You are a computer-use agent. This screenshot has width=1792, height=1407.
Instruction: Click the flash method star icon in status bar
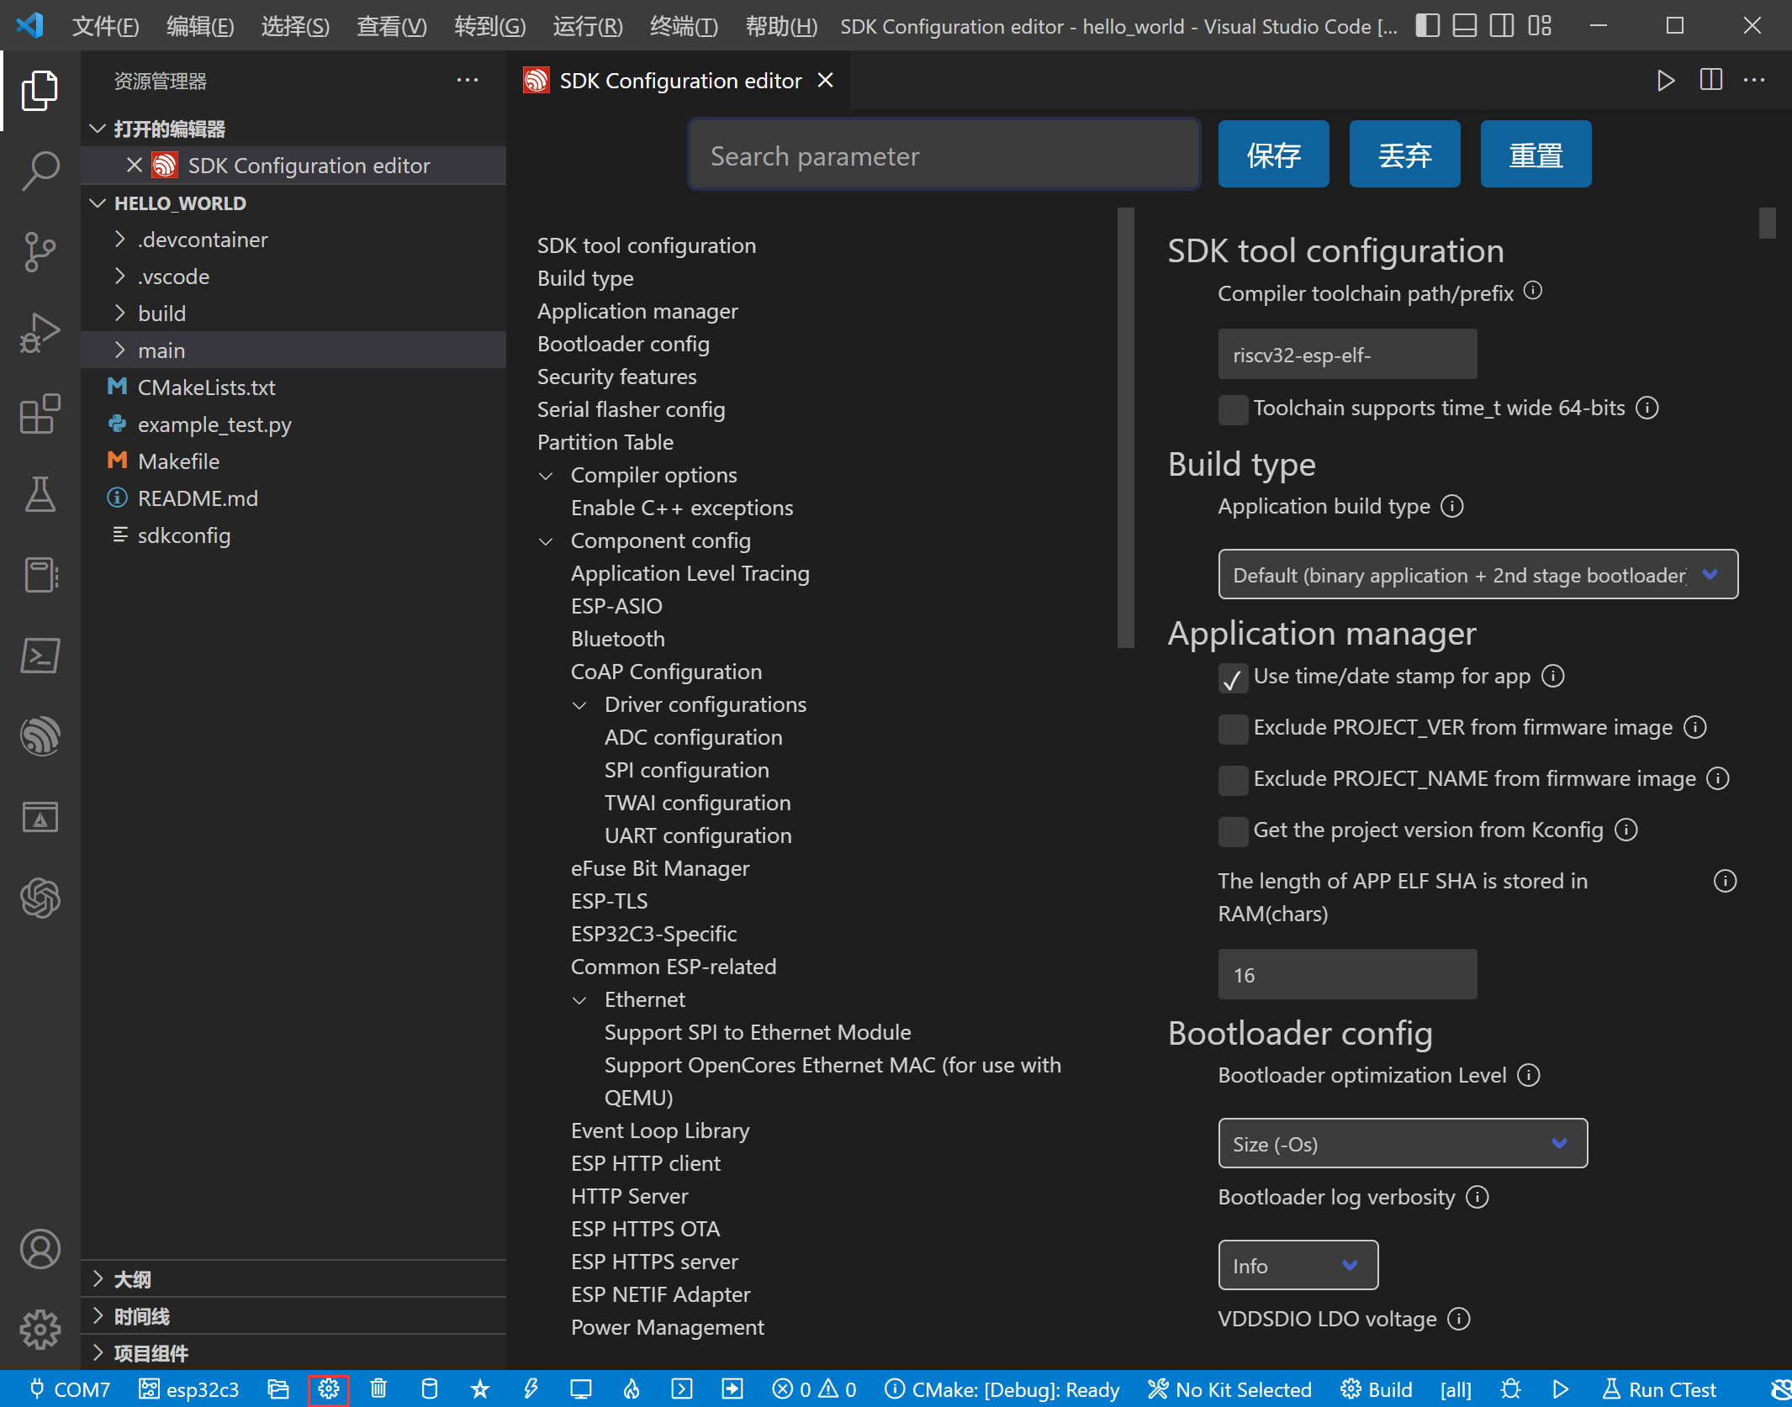479,1389
